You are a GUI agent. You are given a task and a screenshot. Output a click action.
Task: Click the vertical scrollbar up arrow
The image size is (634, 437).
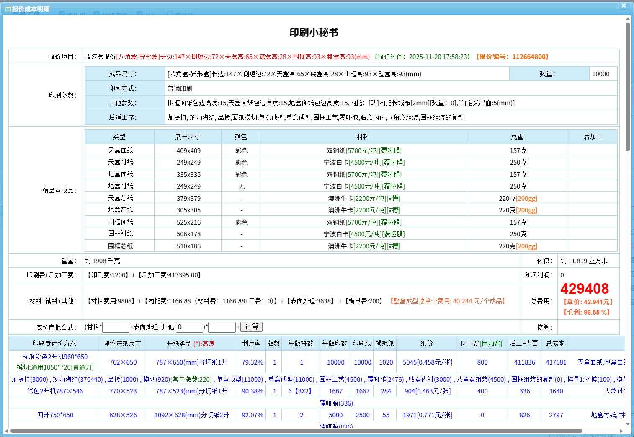tap(628, 19)
